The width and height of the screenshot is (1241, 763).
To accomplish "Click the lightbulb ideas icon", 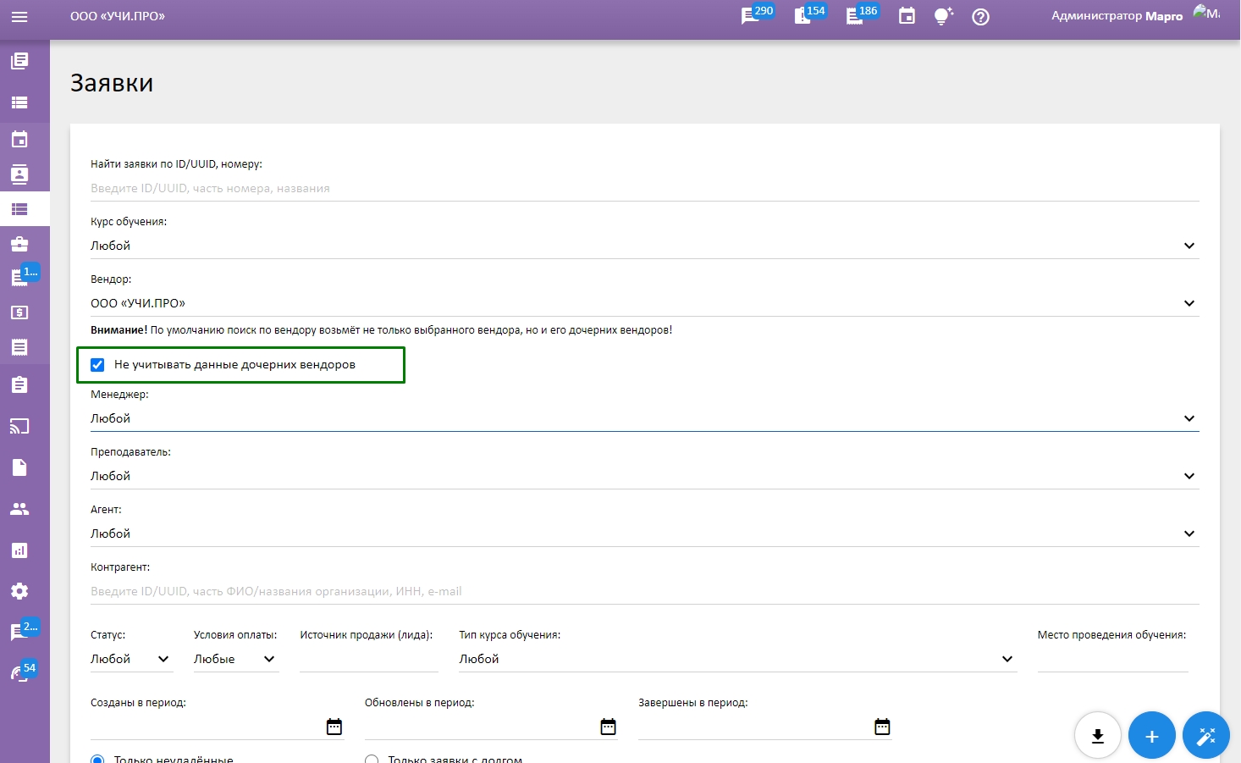I will pos(943,17).
